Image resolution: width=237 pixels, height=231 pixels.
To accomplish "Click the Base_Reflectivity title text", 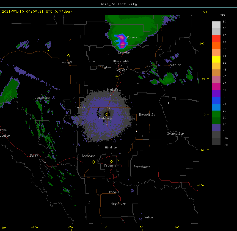I will (x=118, y=4).
